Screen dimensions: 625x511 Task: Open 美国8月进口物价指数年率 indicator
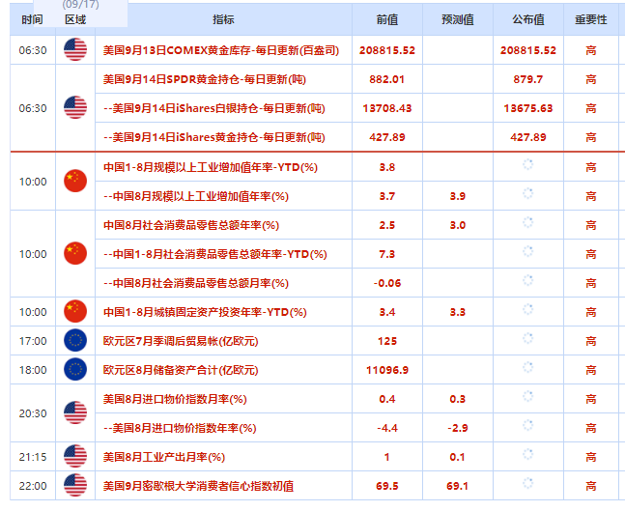point(180,428)
